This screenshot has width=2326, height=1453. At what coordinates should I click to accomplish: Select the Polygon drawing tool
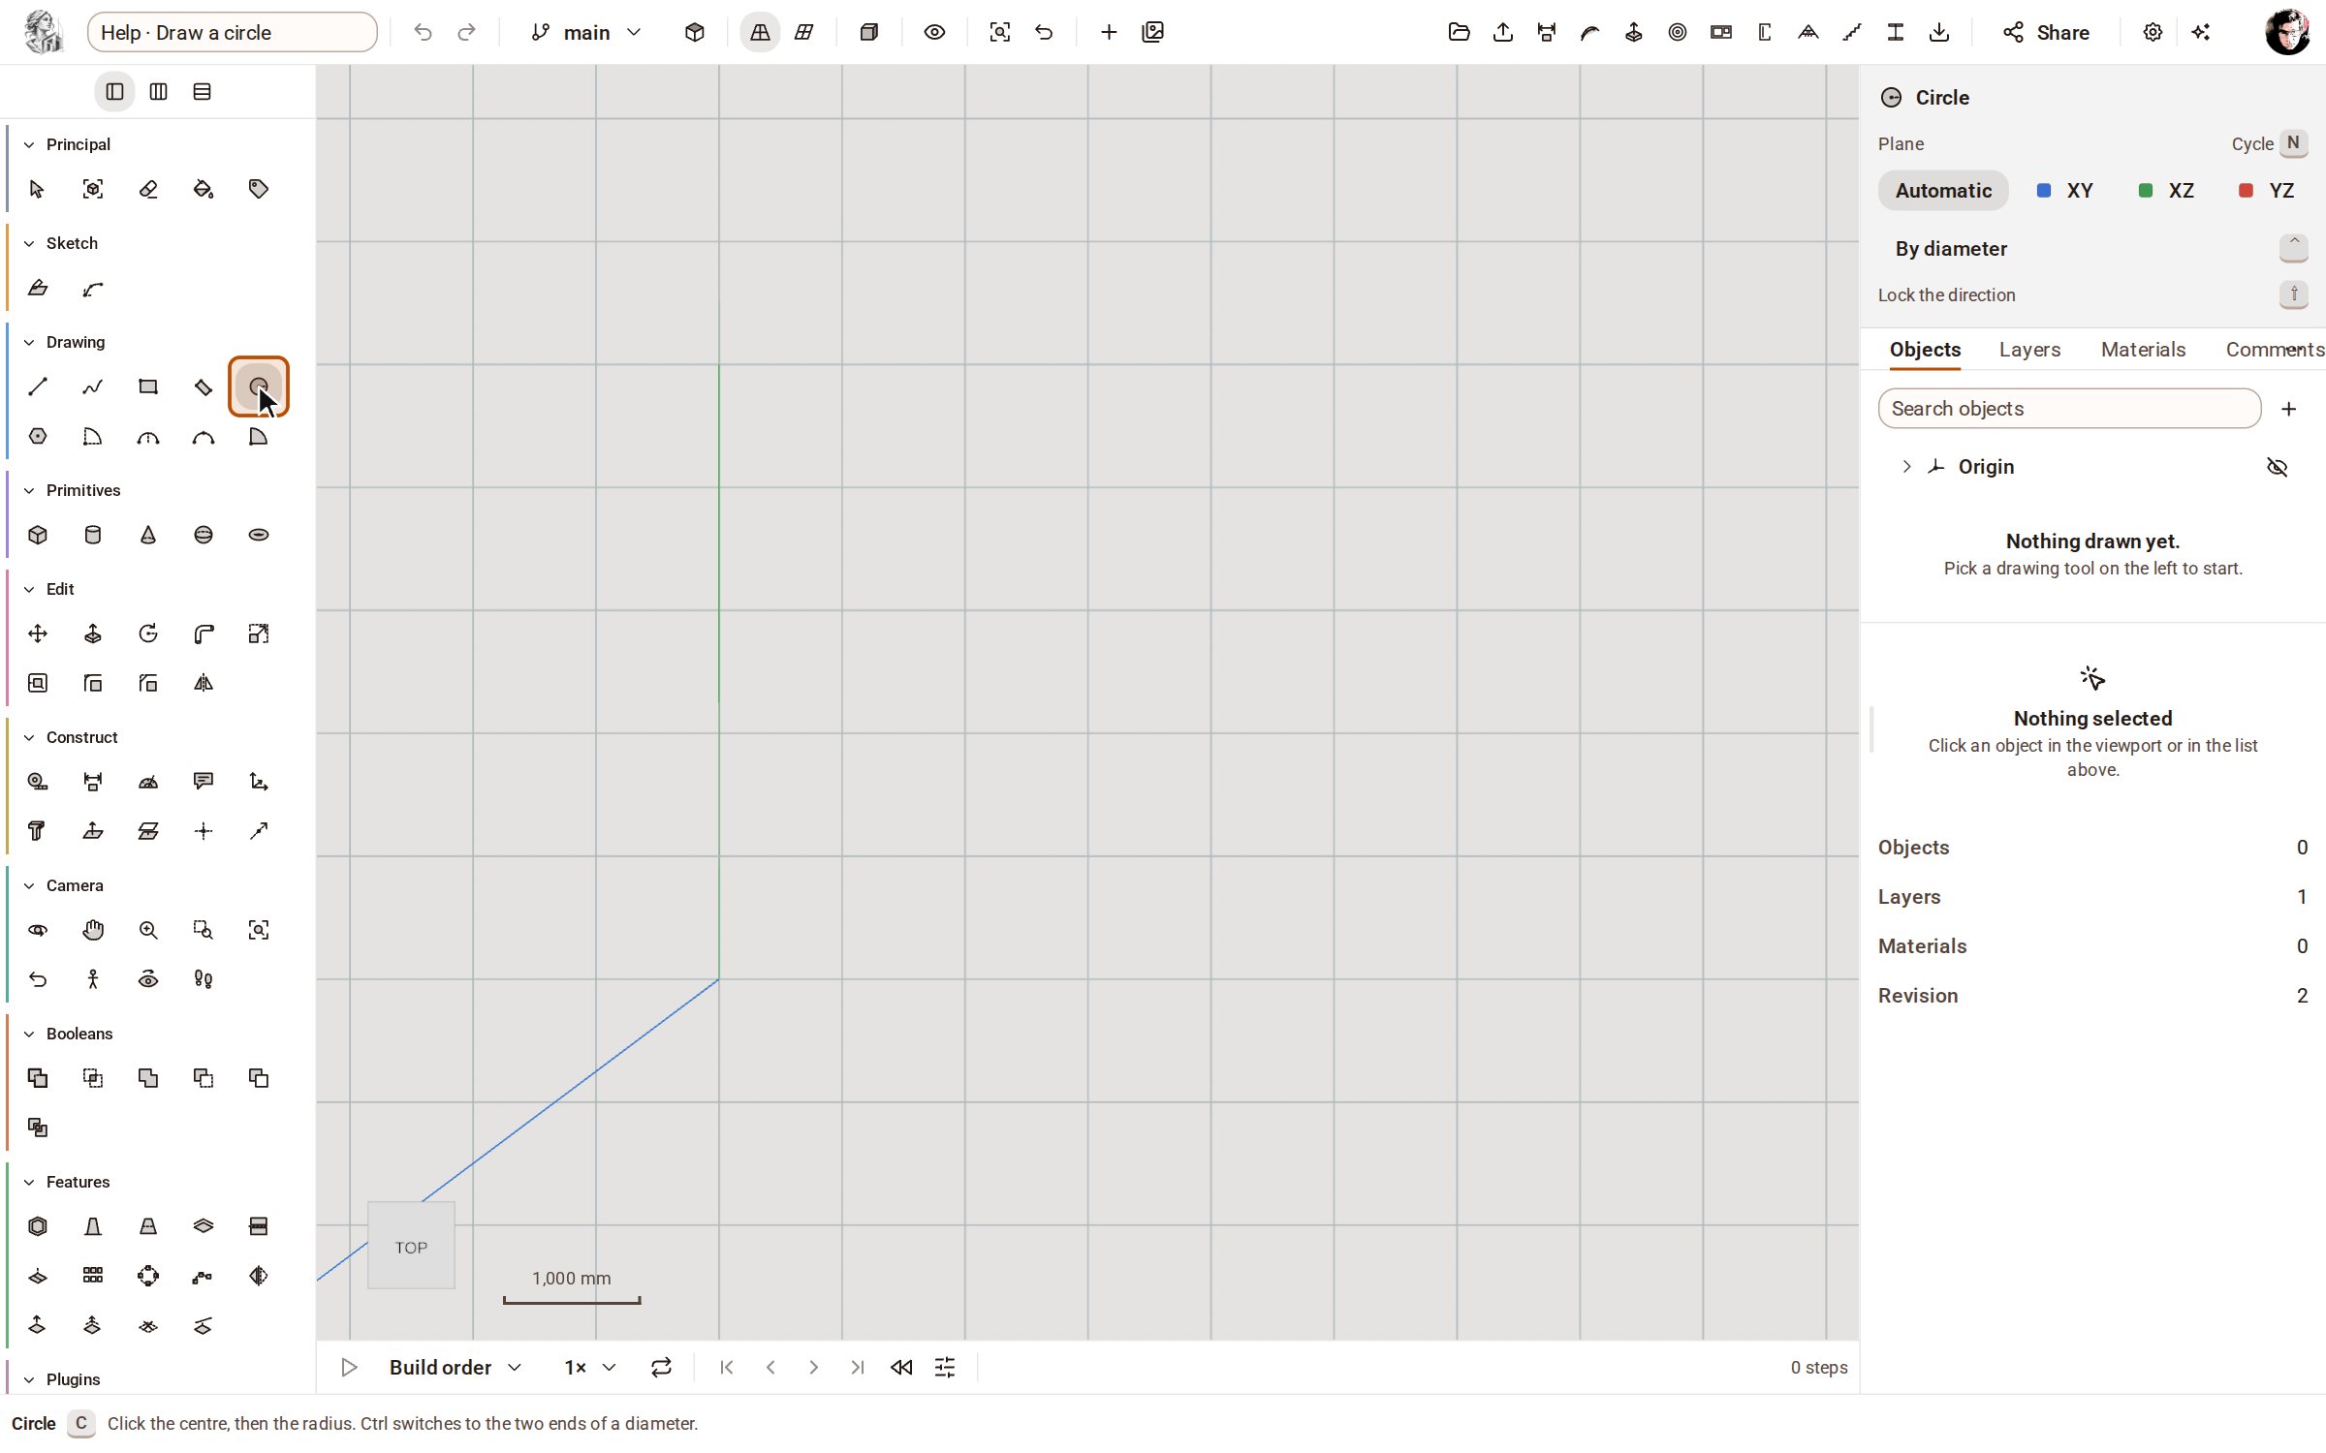(38, 437)
